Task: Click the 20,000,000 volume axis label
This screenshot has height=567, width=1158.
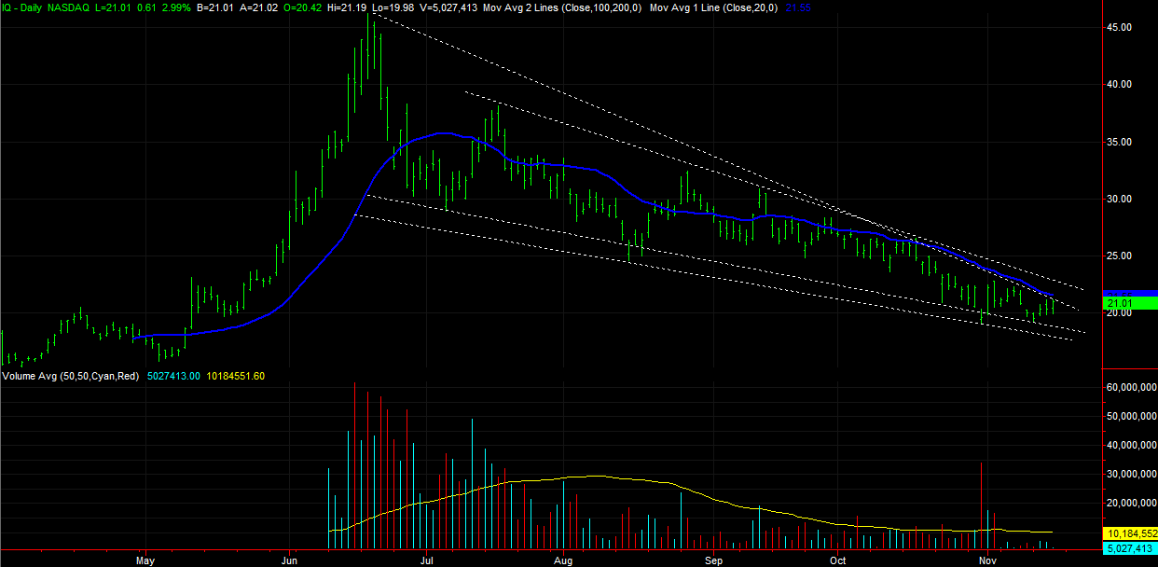Action: tap(1130, 504)
